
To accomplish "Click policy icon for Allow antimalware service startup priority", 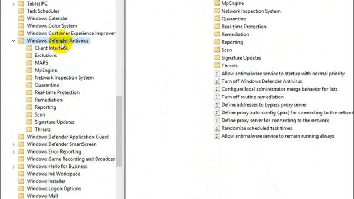I will (x=217, y=74).
